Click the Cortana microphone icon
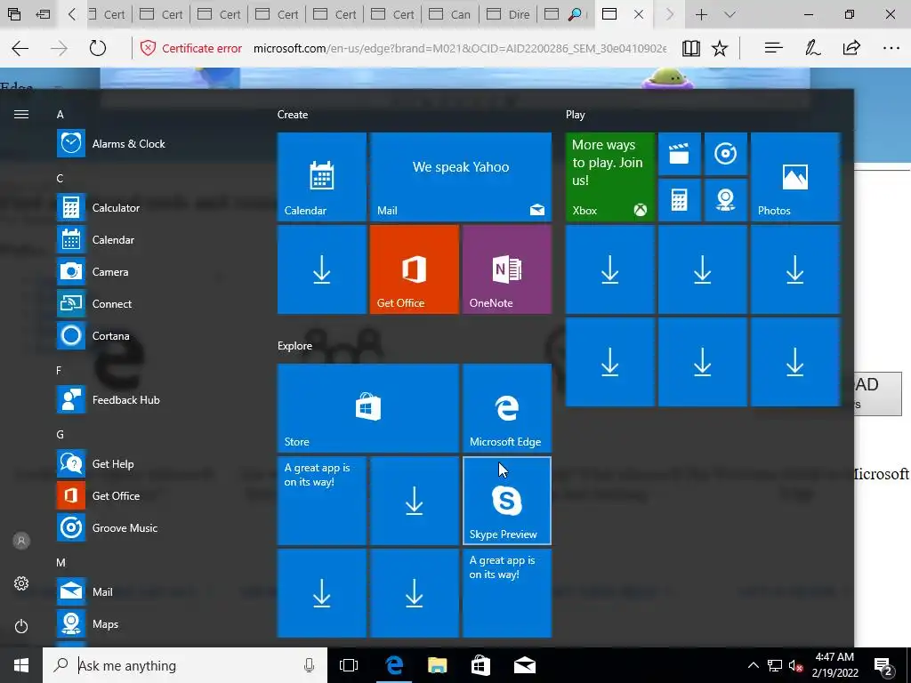This screenshot has width=911, height=683. (x=309, y=665)
